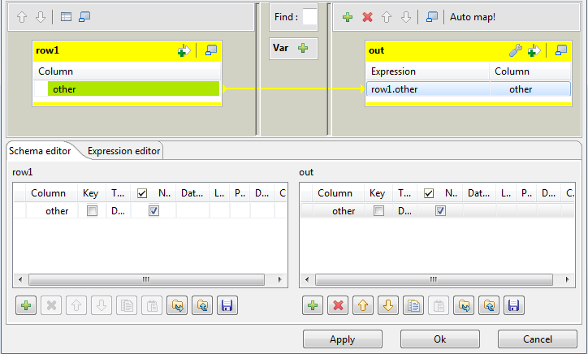Viewport: 588px width, 354px height.
Task: Switch to the Expression editor tab
Action: 123,151
